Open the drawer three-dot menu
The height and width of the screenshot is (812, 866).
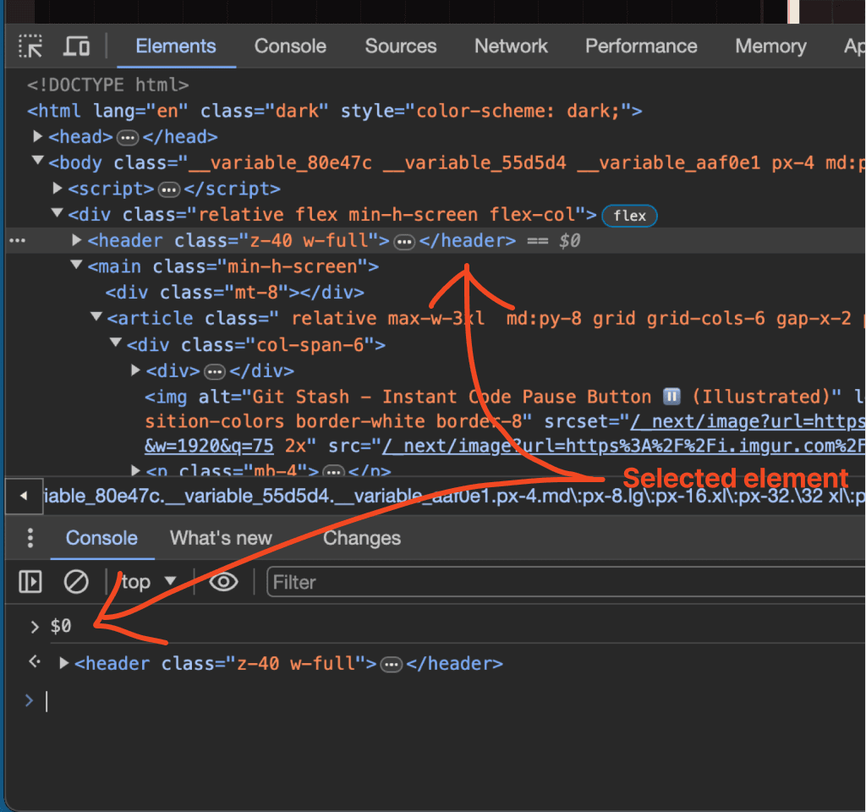(30, 537)
